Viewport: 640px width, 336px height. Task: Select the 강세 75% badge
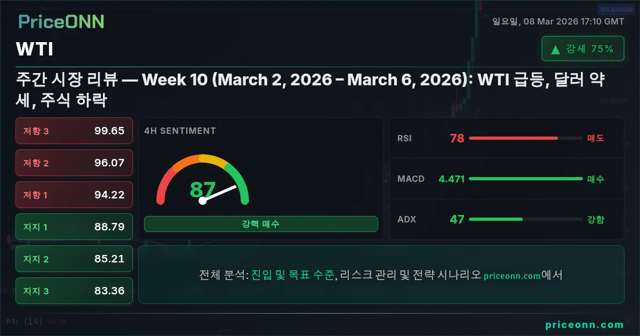pyautogui.click(x=582, y=49)
